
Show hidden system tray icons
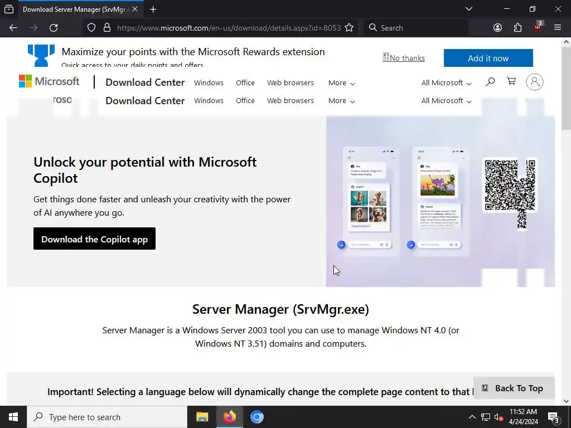472,417
